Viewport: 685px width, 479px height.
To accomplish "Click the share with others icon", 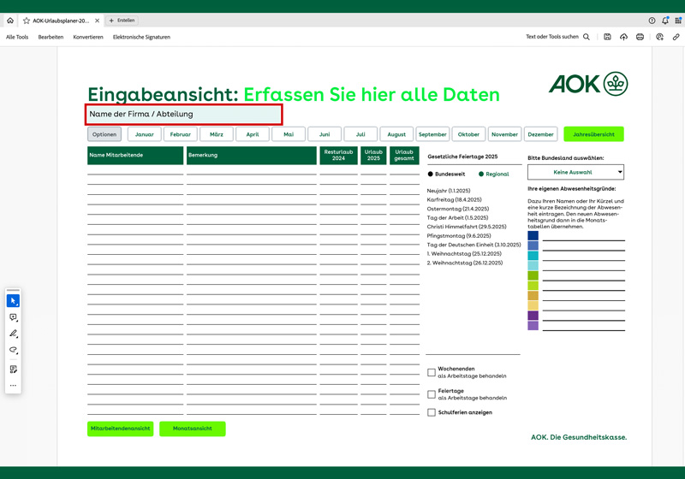I will 659,37.
